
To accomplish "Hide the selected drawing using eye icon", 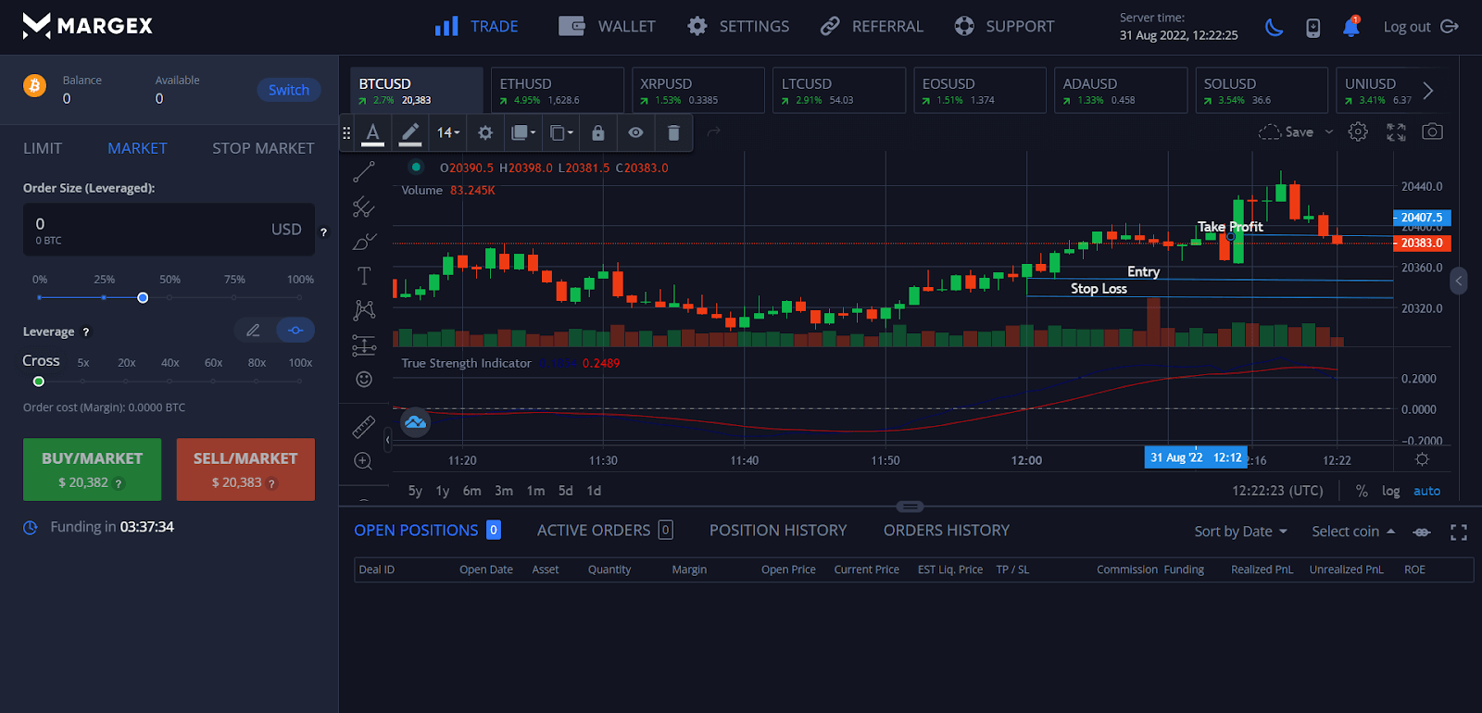I will [x=635, y=132].
